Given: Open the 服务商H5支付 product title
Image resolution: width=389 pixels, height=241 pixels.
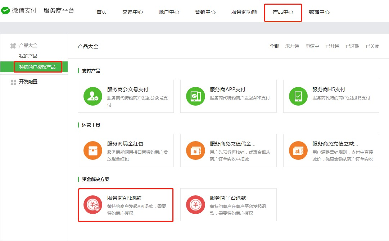Looking at the screenshot, I should [x=329, y=89].
